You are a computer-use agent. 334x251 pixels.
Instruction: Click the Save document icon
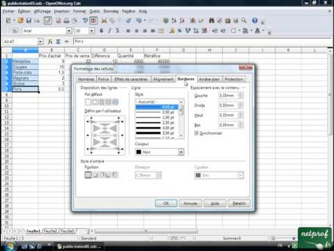coord(29,21)
